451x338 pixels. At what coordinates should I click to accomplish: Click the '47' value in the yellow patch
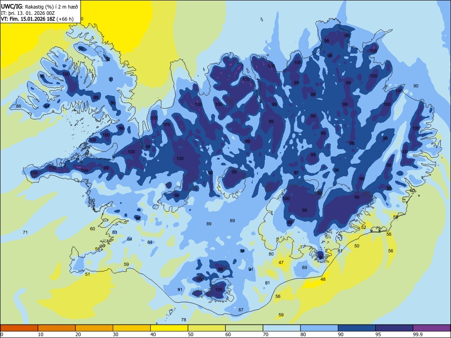pyautogui.click(x=281, y=262)
